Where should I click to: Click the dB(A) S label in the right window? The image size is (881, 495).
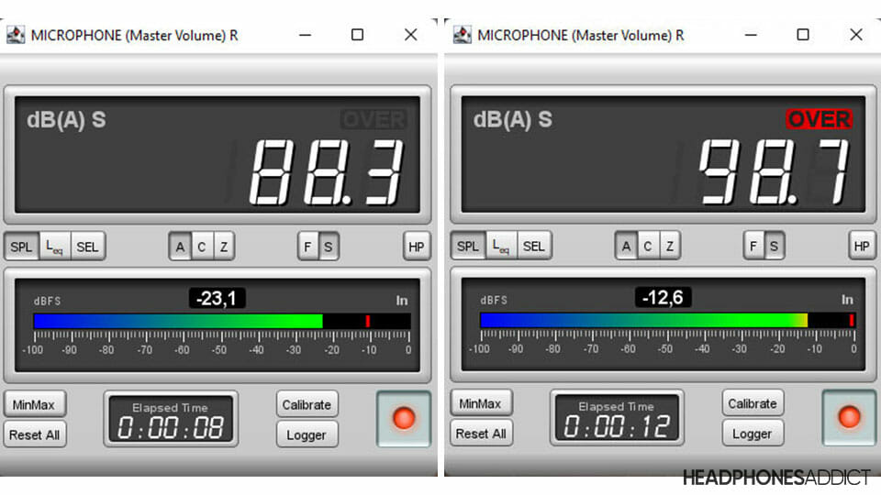[x=512, y=119]
